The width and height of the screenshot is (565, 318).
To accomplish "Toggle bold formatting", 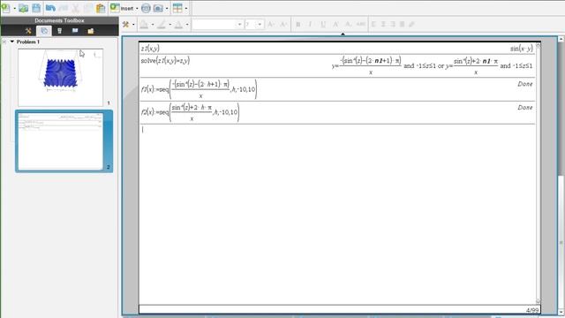I will click(x=298, y=25).
